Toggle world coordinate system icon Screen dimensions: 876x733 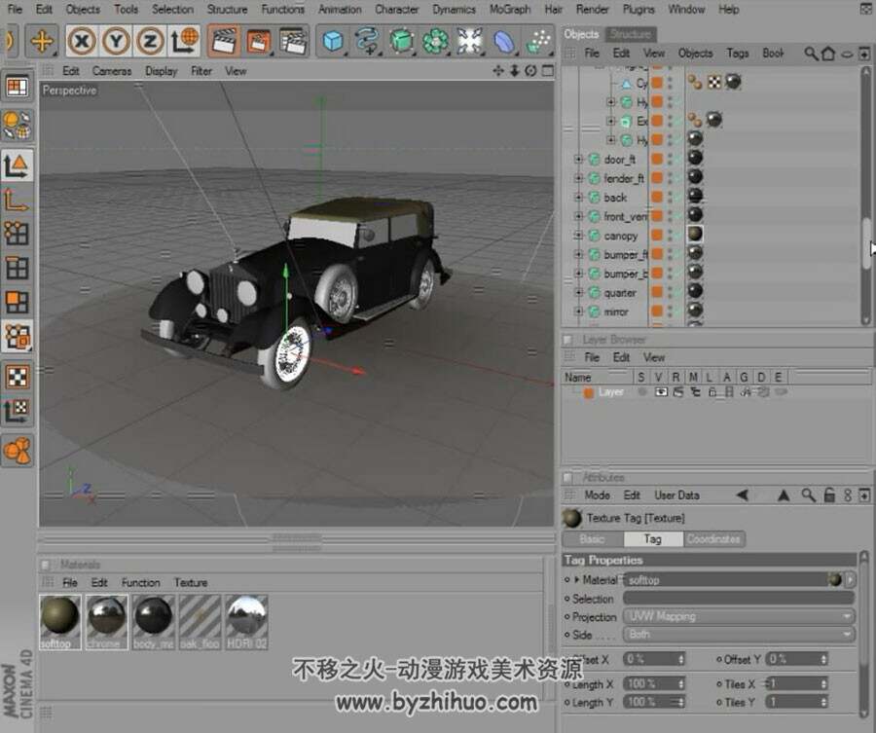(184, 41)
